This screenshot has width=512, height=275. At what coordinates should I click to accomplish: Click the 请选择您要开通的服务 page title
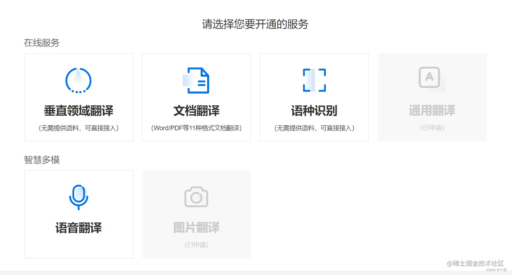[x=256, y=24]
